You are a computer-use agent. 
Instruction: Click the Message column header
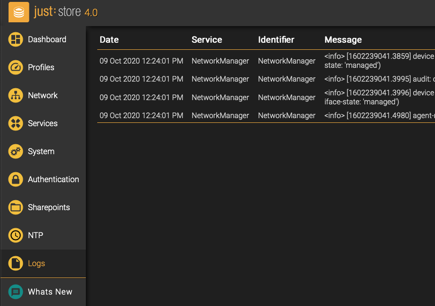tap(343, 40)
